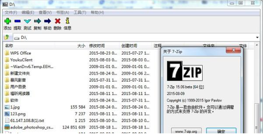Image resolution: width=263 pixels, height=134 pixels.
Task: Click the 软件 folder icon
Action: coord(7,100)
